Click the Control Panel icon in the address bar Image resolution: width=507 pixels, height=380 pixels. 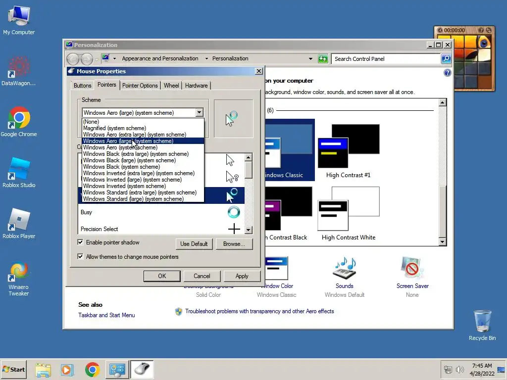[105, 58]
